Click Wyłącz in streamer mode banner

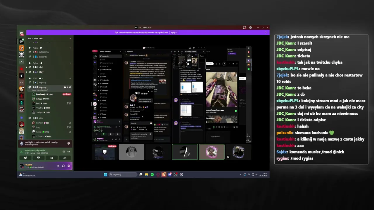[x=174, y=33]
